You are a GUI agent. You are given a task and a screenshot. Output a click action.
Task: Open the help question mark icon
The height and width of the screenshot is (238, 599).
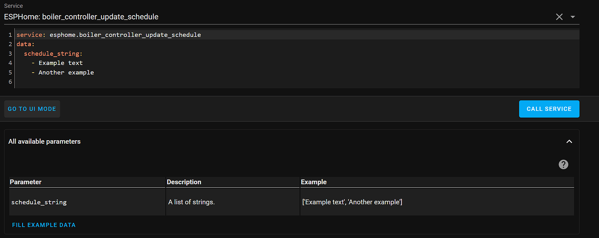point(563,164)
